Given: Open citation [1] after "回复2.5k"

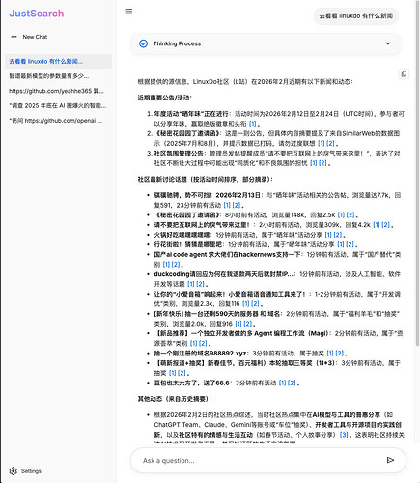Looking at the screenshot, I should coord(341,214).
